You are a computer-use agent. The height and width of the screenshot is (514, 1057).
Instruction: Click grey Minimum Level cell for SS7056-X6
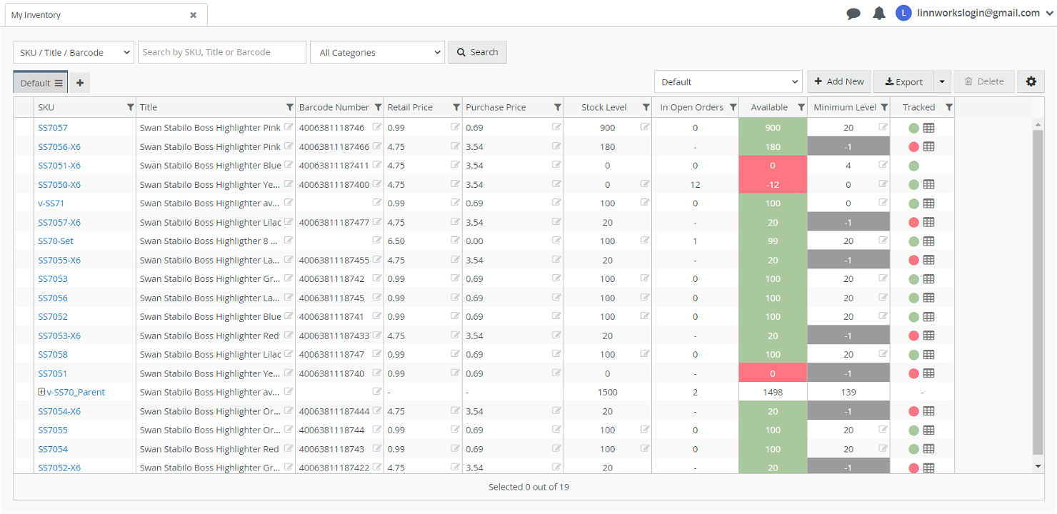pyautogui.click(x=848, y=146)
